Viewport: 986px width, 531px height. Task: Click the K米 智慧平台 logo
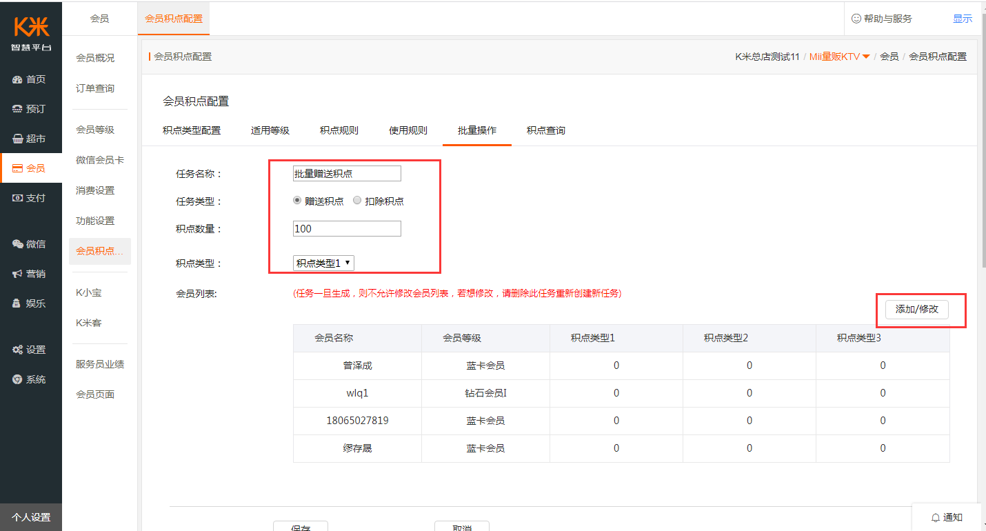coord(31,33)
